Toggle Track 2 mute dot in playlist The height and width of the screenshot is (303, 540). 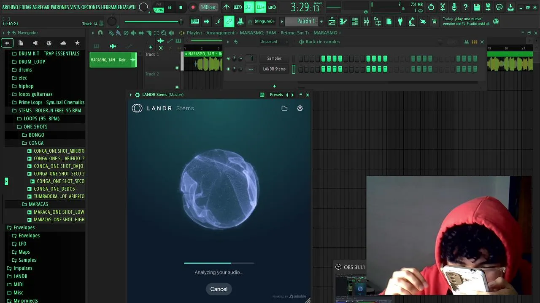click(x=177, y=88)
